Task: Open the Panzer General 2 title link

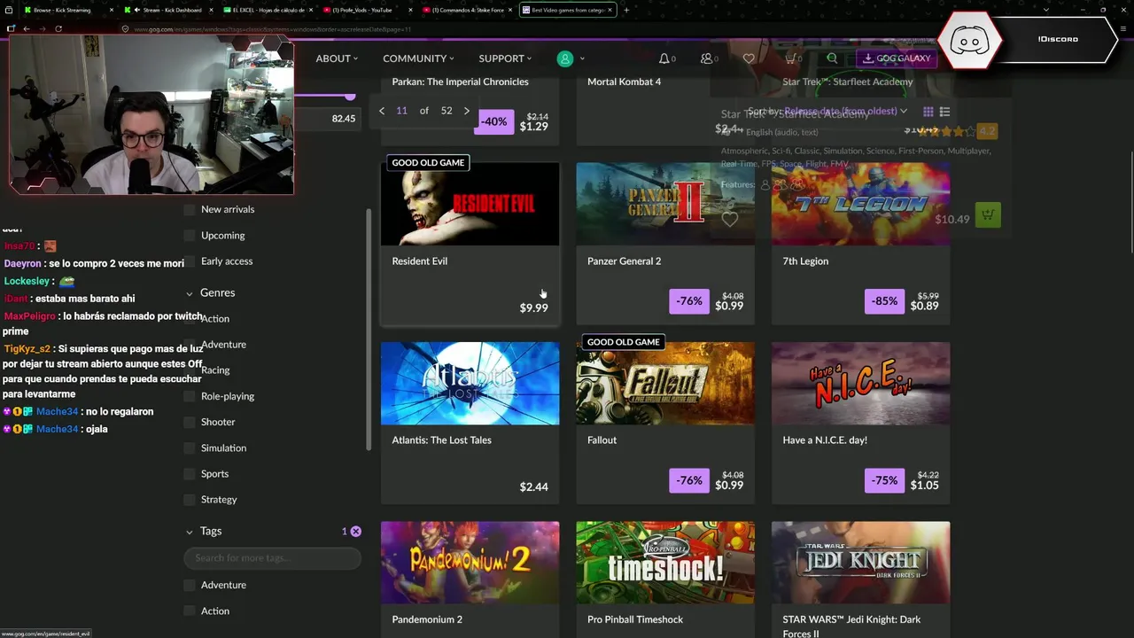Action: coord(624,261)
